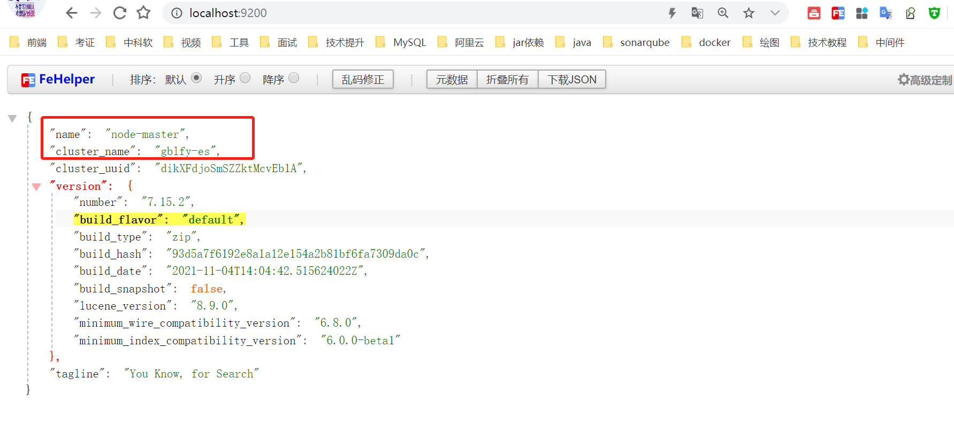
Task: Select the 默认 sort radio button
Action: (x=196, y=78)
